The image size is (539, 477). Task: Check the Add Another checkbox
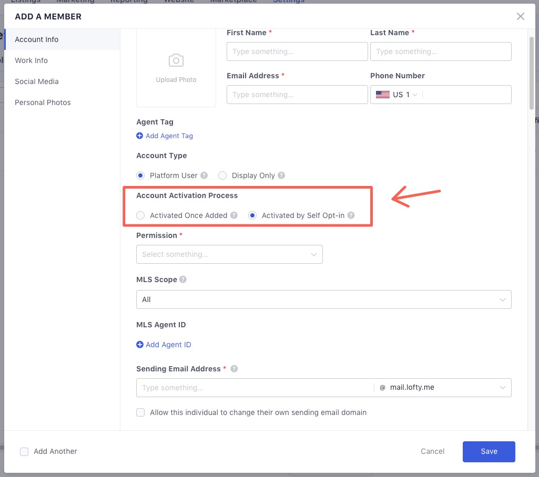pos(24,451)
